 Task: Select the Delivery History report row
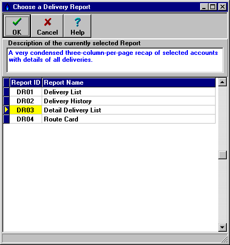[x=109, y=101]
